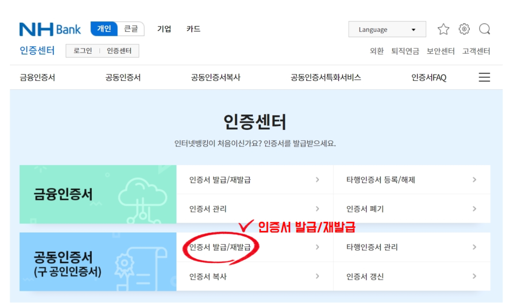509x307 pixels.
Task: Click the NH Bank logo
Action: point(50,29)
